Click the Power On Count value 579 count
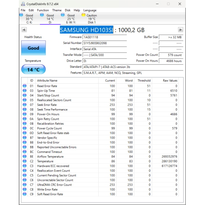Image resolution: width=205 pixels, height=205 pixels. click(171, 55)
